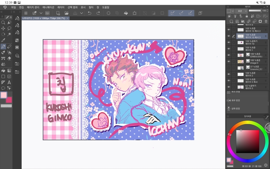This screenshot has height=169, width=270.
Task: Click the Redo arrow in command bar
Action: coord(98,13)
